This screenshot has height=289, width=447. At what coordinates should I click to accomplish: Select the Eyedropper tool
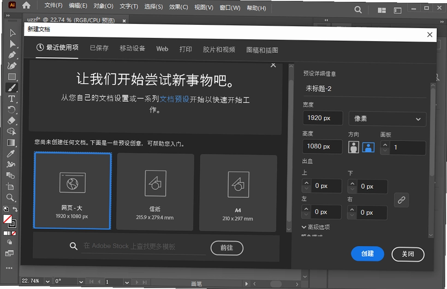tap(11, 154)
